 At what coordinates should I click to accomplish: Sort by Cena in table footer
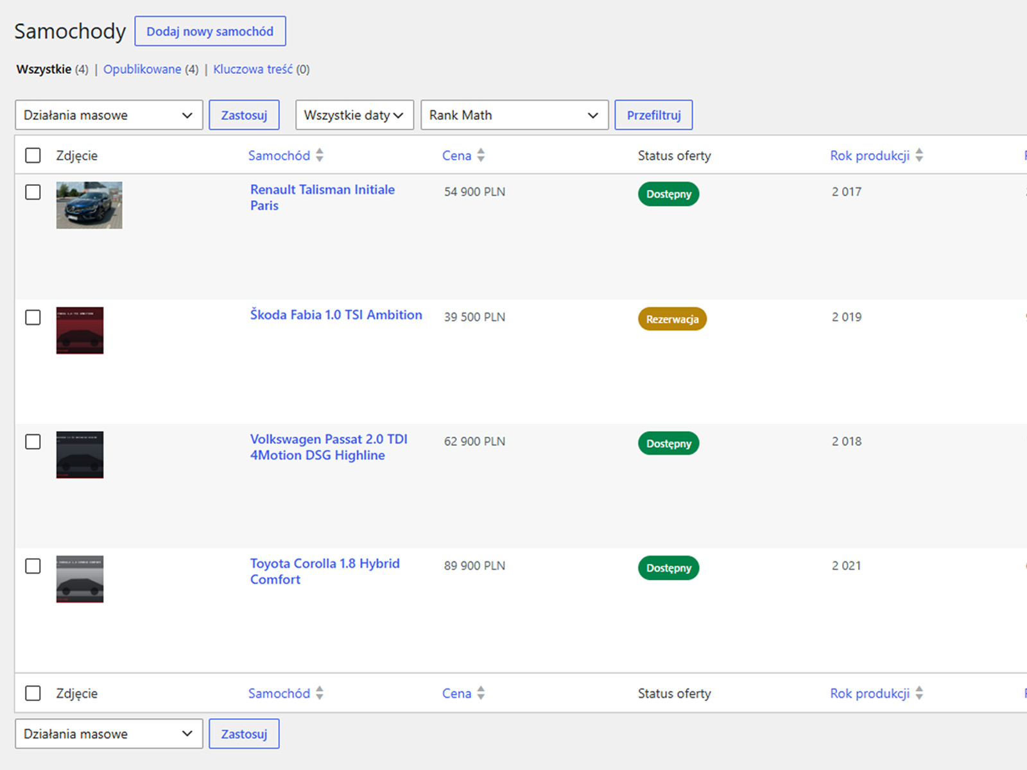tap(456, 693)
